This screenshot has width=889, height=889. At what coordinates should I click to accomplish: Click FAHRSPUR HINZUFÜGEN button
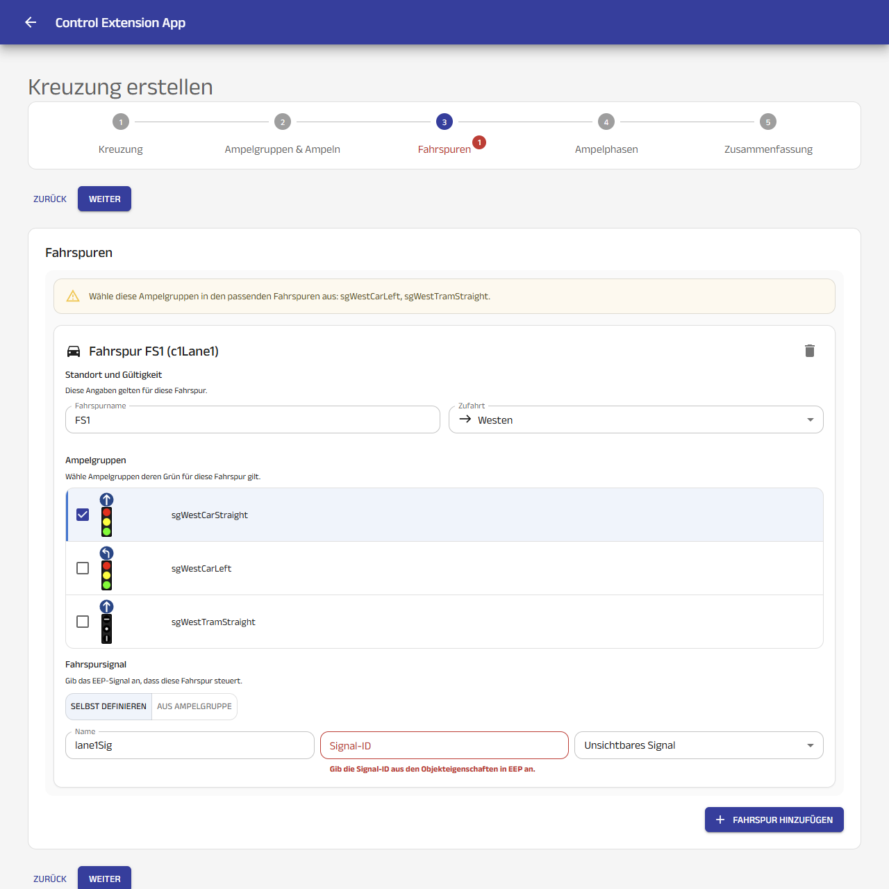774,820
